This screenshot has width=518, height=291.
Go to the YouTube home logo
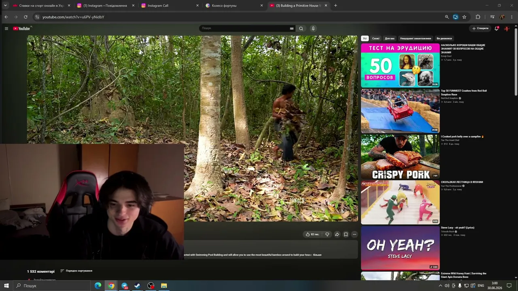click(22, 28)
